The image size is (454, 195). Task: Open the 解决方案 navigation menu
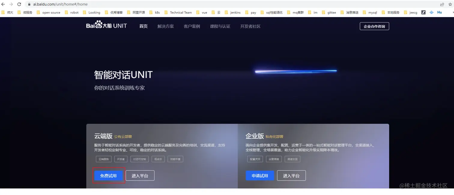pos(166,26)
